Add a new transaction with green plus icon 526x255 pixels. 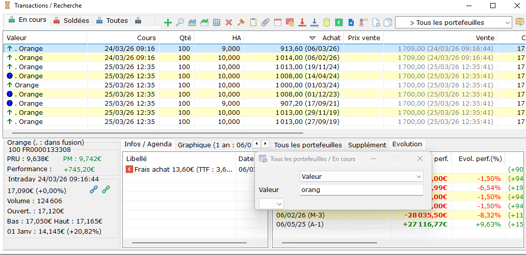point(168,23)
